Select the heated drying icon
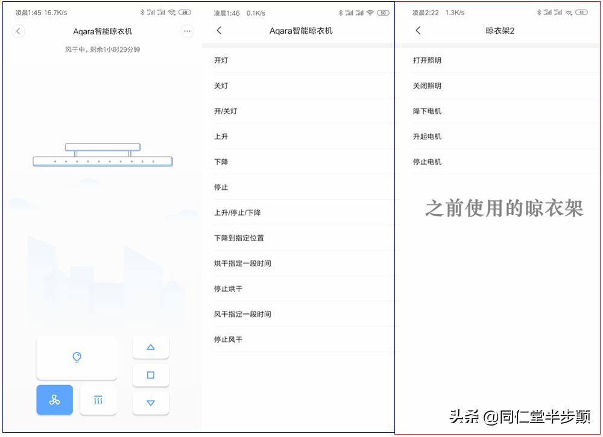The height and width of the screenshot is (437, 603). (x=98, y=400)
